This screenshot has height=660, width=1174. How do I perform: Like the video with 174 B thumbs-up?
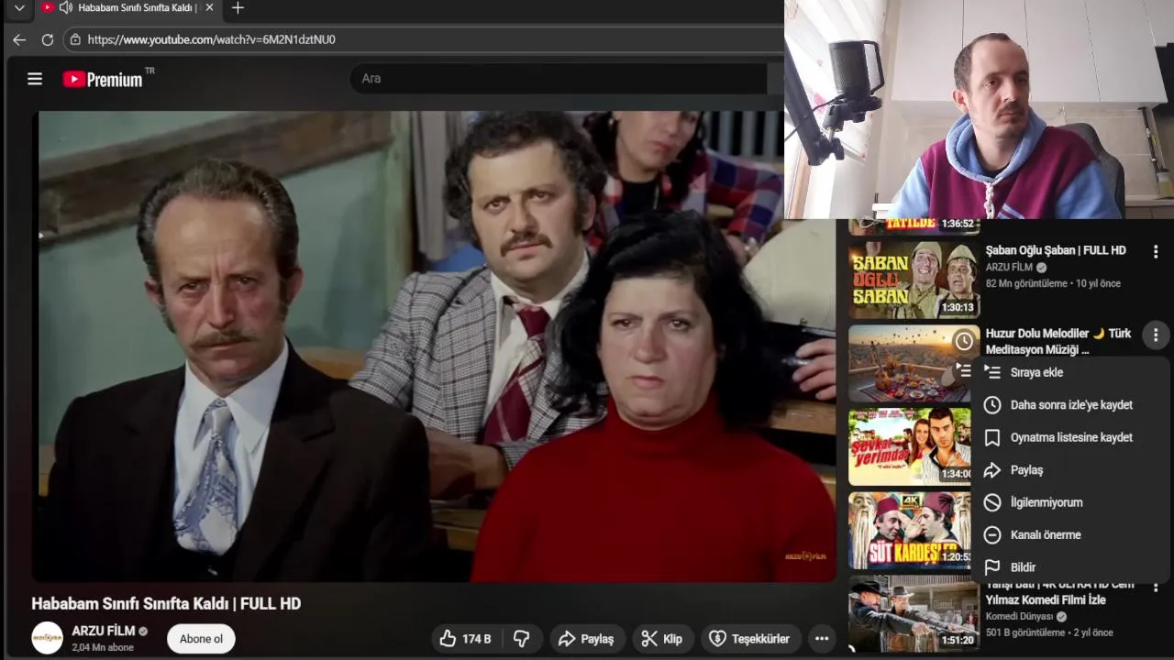(465, 639)
